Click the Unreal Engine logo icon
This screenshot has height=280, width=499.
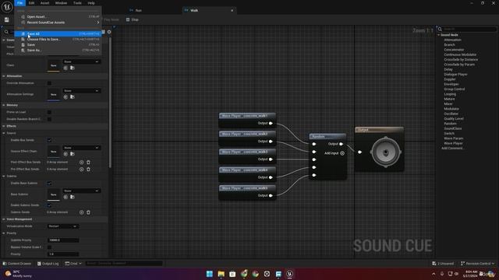click(x=7, y=6)
